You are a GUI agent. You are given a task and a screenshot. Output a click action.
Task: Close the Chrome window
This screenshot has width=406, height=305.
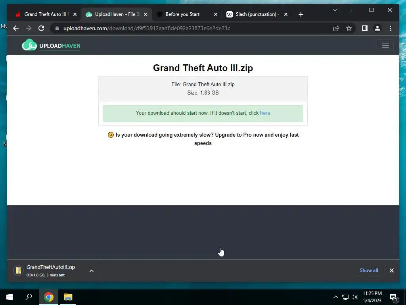click(389, 10)
